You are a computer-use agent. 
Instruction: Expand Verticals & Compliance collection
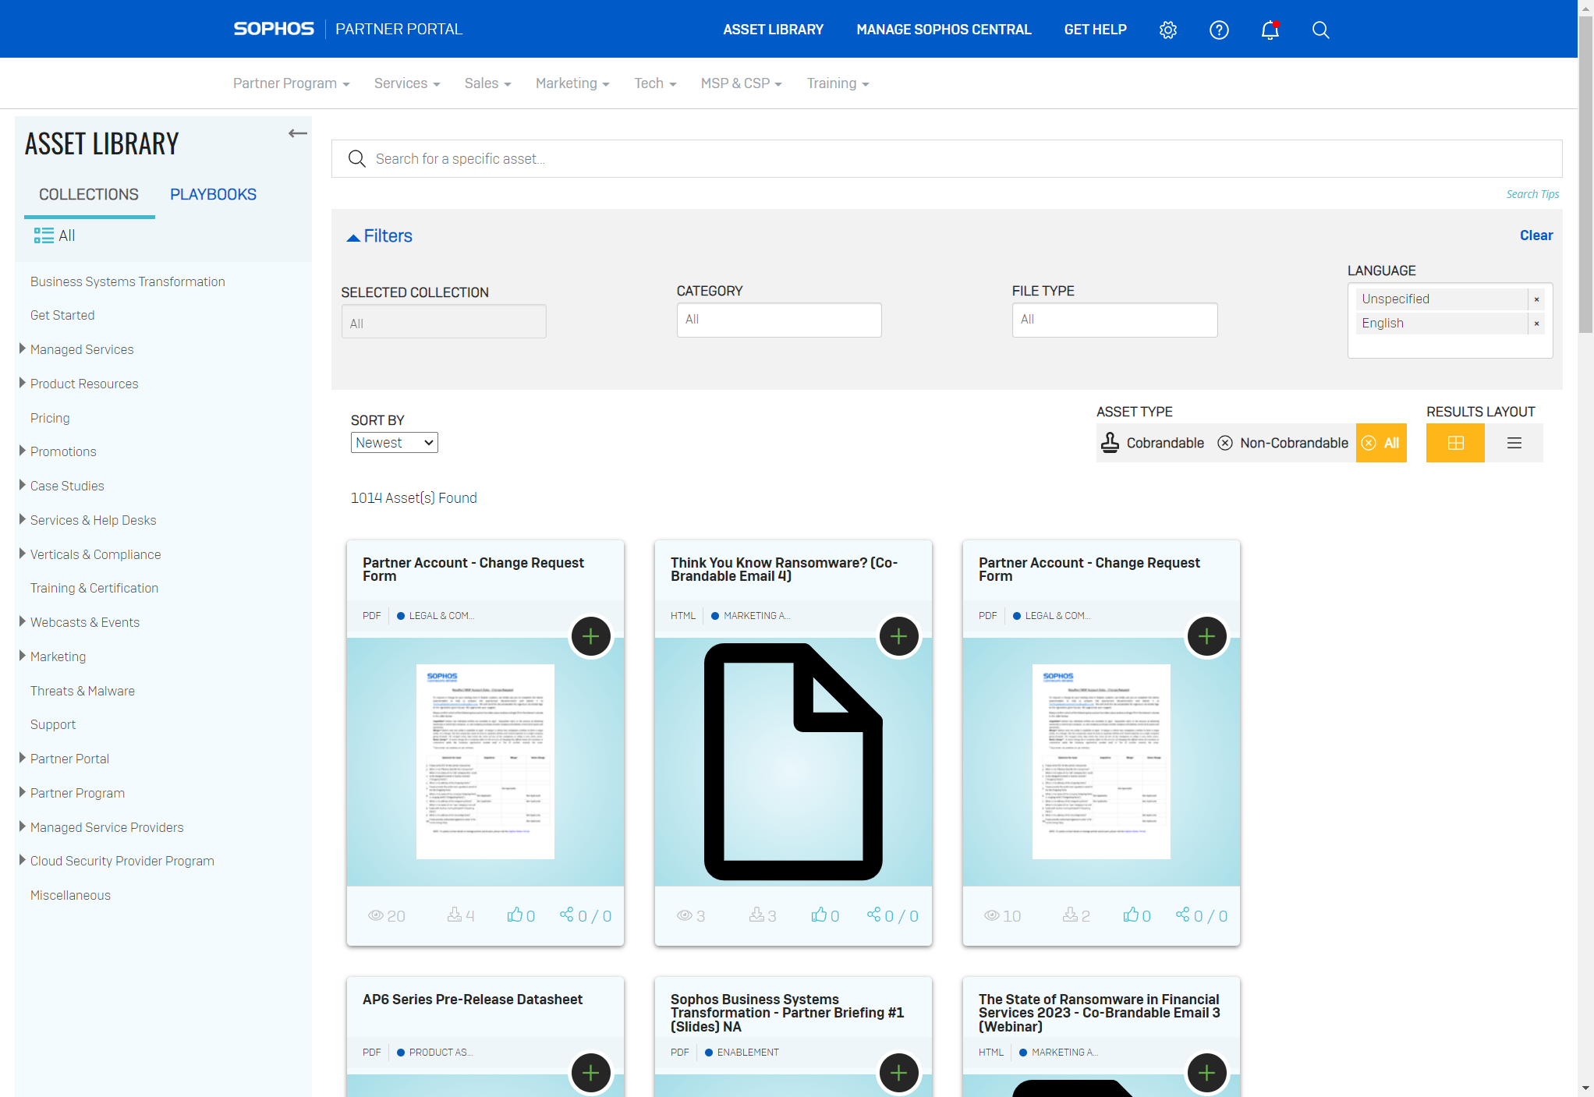23,554
